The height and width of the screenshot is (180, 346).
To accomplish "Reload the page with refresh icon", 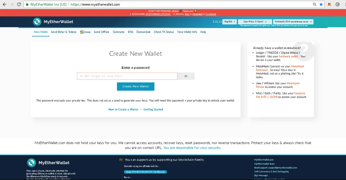I will pyautogui.click(x=19, y=4).
